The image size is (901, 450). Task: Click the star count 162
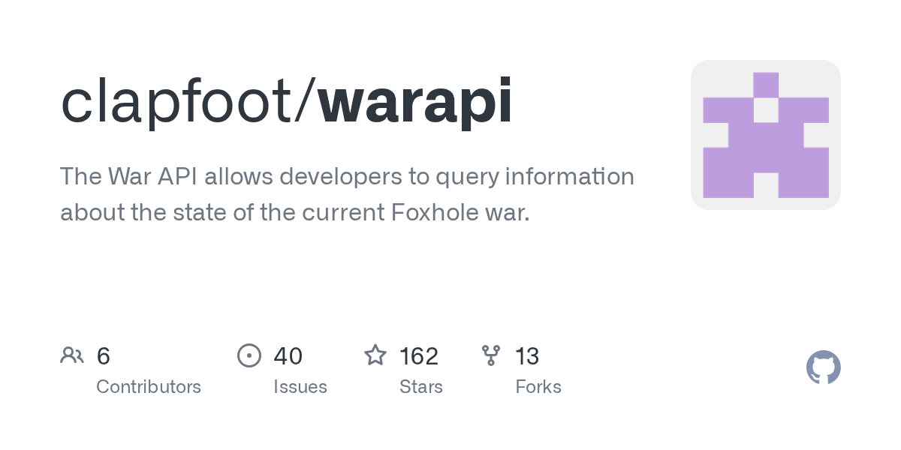tap(419, 356)
